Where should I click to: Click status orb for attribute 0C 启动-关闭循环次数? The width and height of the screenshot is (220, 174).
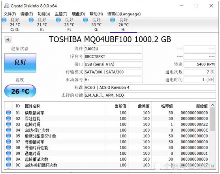[9, 165]
